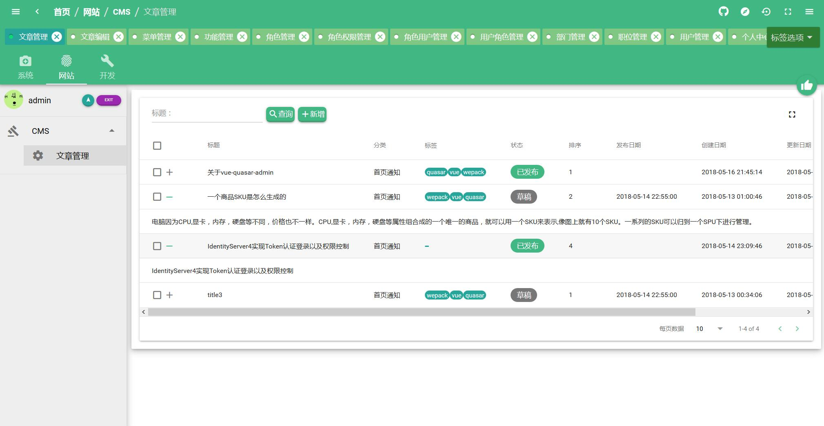Click the 网站 breadcrumb link
Screen dimensions: 824x426
coord(91,12)
